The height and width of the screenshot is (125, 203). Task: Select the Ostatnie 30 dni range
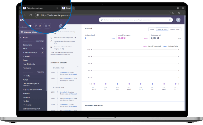175,29
